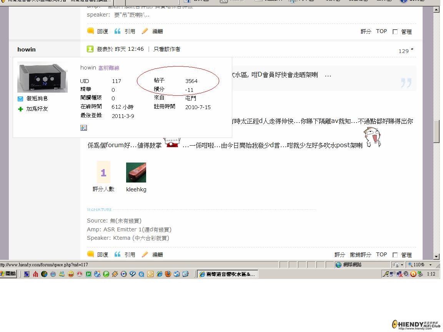Open the kleehkg rater name link
This screenshot has width=443, height=332.
click(x=136, y=189)
